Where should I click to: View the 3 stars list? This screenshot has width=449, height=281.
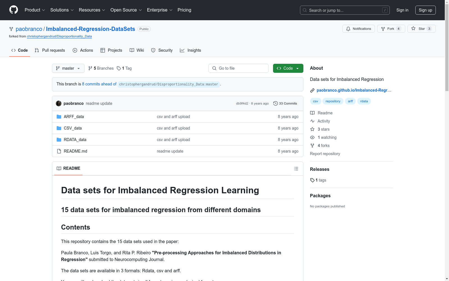pyautogui.click(x=320, y=129)
